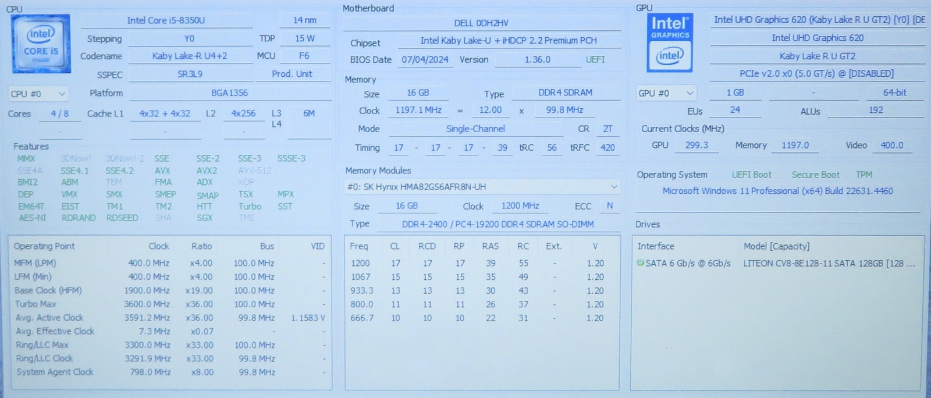Click the Intel Graphics logo

pos(670,42)
